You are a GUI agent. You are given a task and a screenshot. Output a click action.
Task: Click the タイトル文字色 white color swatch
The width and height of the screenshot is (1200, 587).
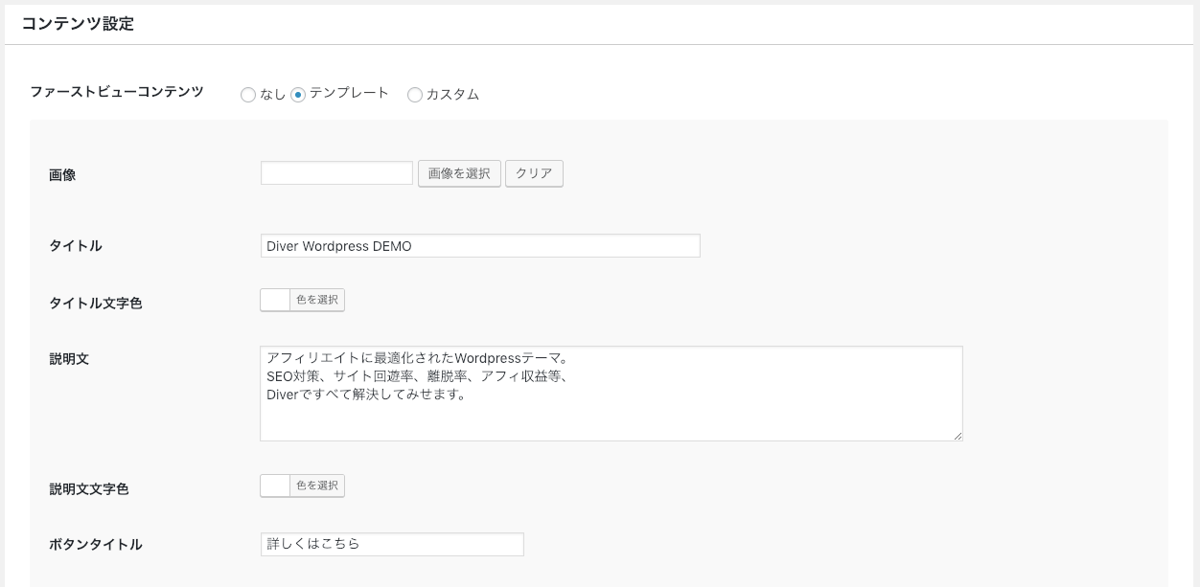(275, 300)
